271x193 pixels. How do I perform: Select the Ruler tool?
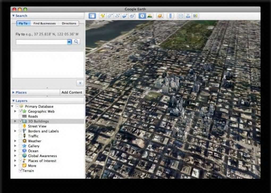click(170, 16)
